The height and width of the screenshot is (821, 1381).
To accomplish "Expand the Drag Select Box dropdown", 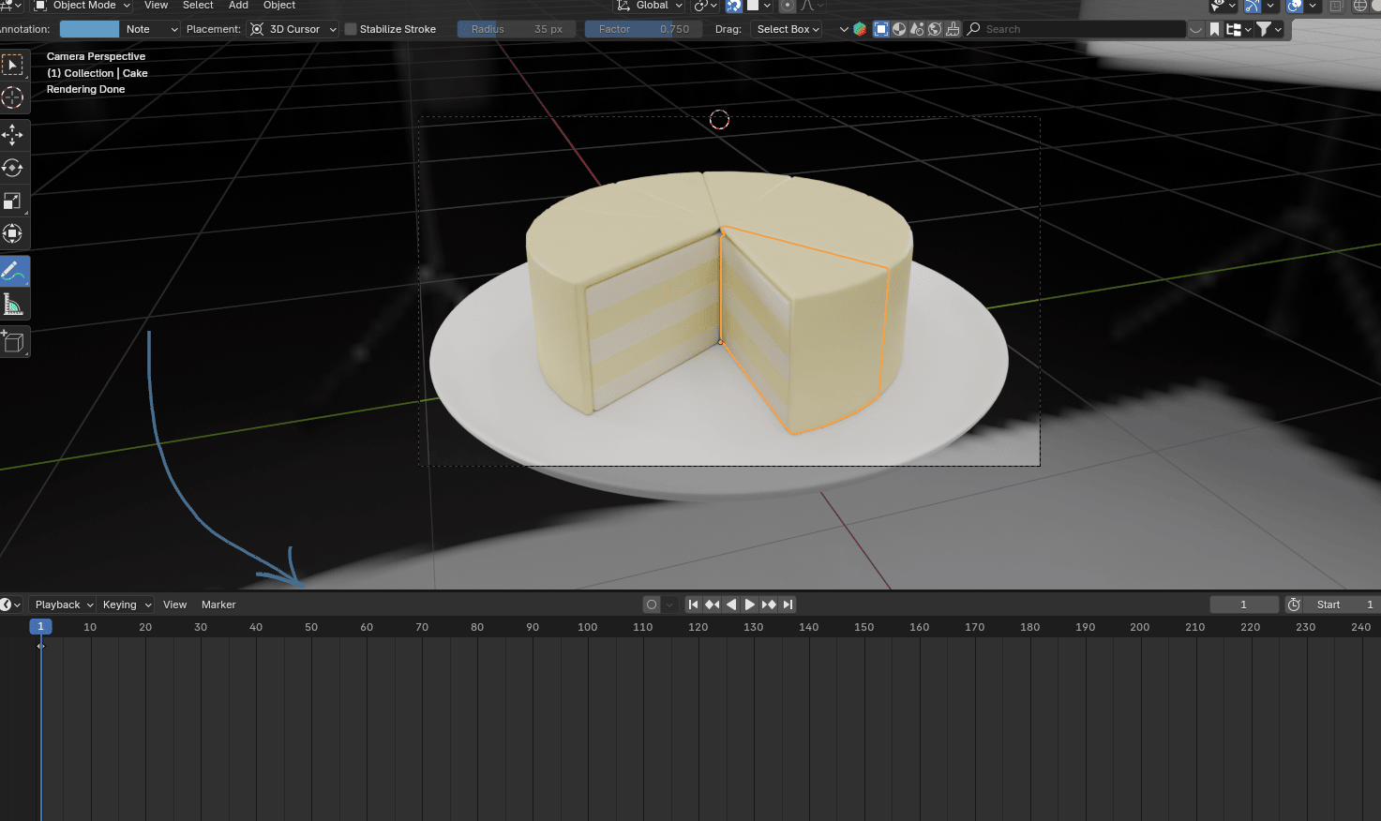I will (x=787, y=29).
